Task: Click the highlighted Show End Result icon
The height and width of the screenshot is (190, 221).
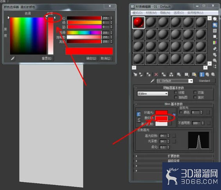Action: (202, 74)
